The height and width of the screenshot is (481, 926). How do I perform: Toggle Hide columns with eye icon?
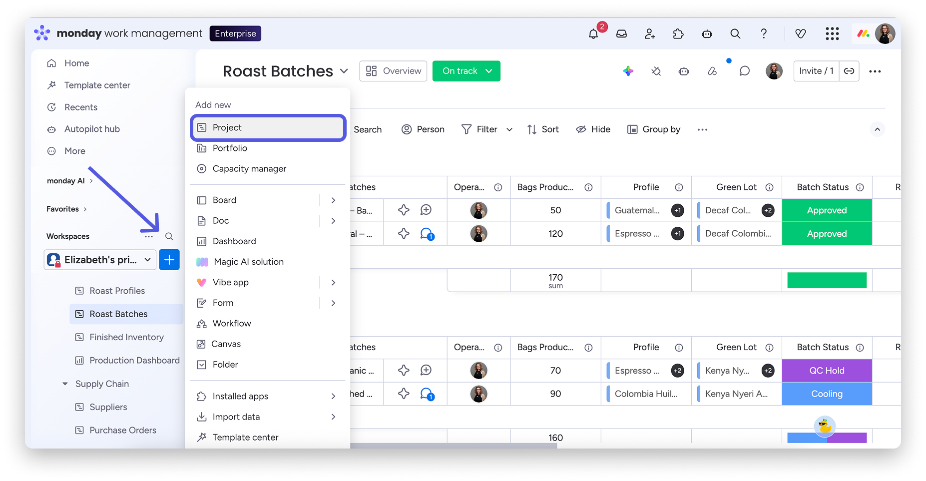pyautogui.click(x=593, y=129)
